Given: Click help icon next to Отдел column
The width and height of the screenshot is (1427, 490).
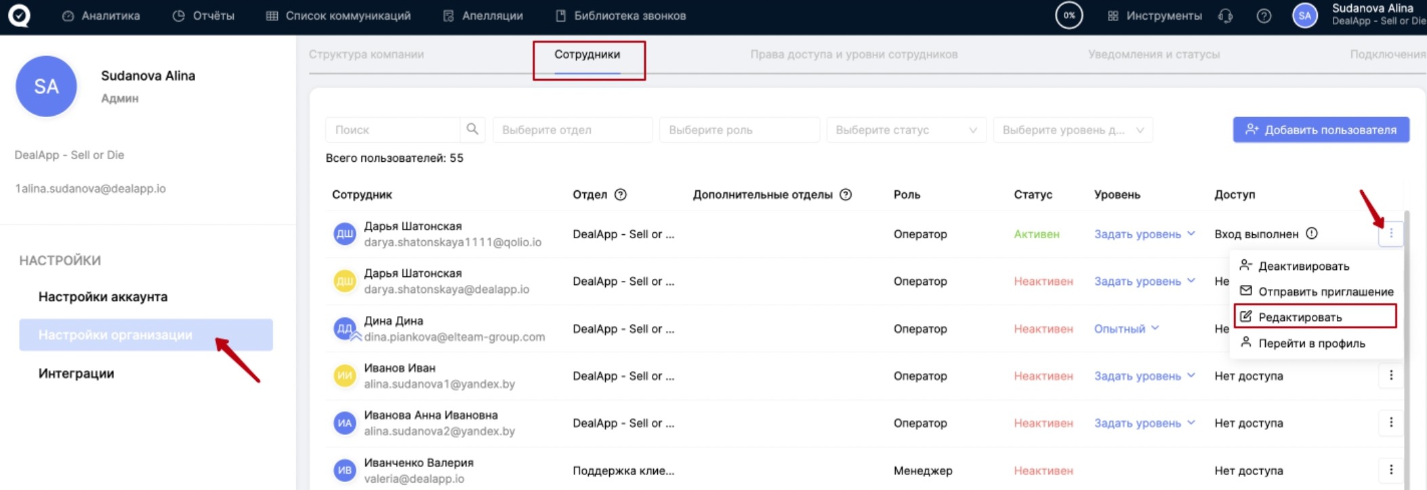Looking at the screenshot, I should tap(620, 195).
